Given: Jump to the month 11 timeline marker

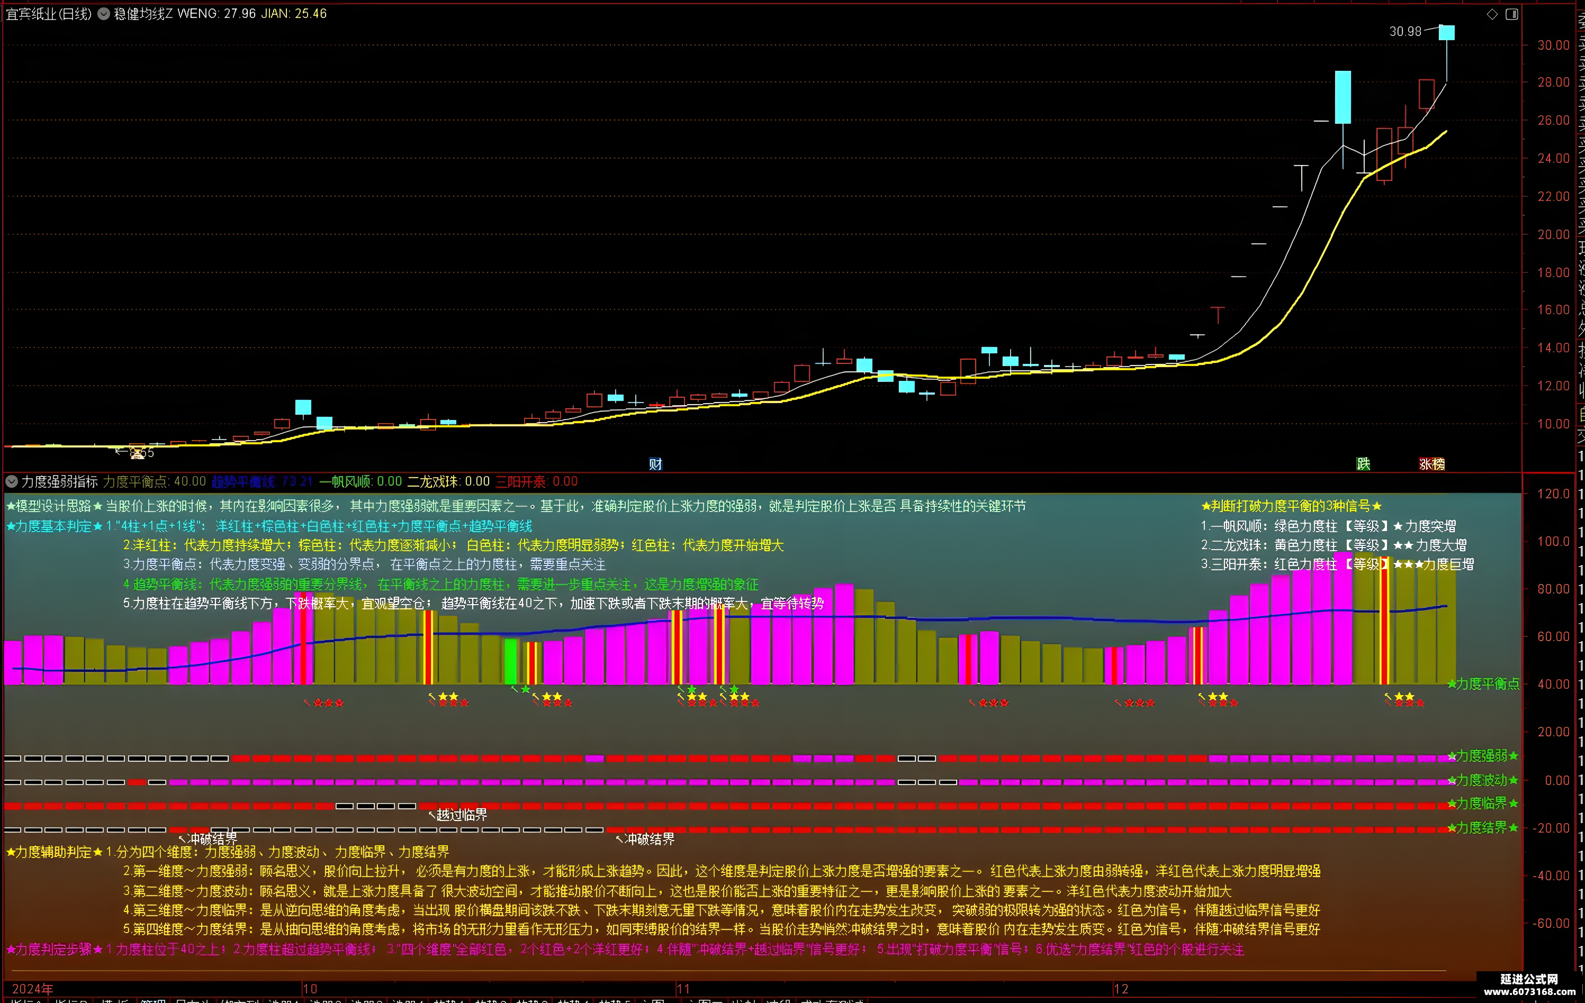Looking at the screenshot, I should [683, 989].
